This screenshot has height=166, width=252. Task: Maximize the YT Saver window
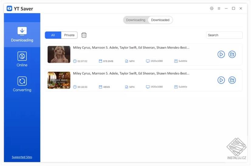233,8
